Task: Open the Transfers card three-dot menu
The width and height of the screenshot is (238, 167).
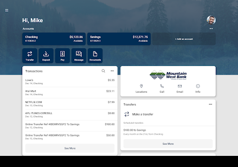Action: pyautogui.click(x=211, y=104)
